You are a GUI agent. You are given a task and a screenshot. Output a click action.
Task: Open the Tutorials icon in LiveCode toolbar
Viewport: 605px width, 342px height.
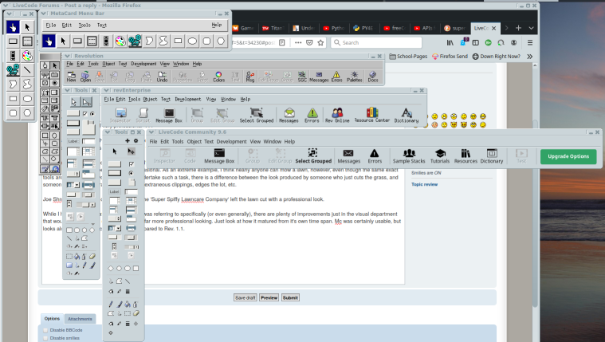click(439, 155)
